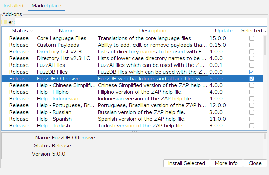
Task: Click the Russian version help file description
Action: tap(153, 112)
